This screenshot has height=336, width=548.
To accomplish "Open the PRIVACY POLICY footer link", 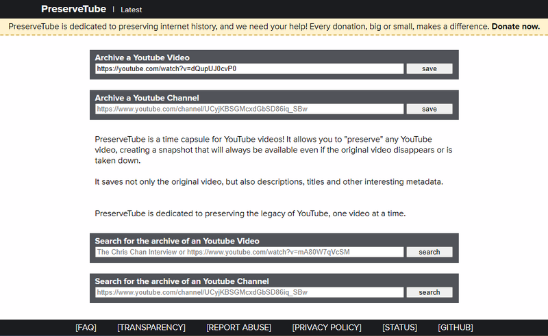I will (x=327, y=328).
